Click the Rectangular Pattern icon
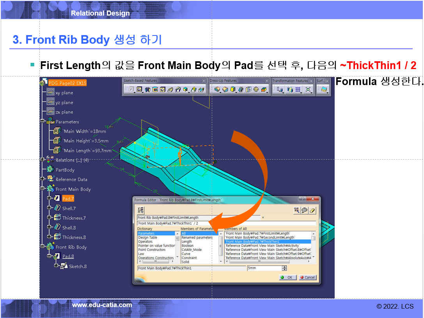424x318 pixels. tap(298, 90)
